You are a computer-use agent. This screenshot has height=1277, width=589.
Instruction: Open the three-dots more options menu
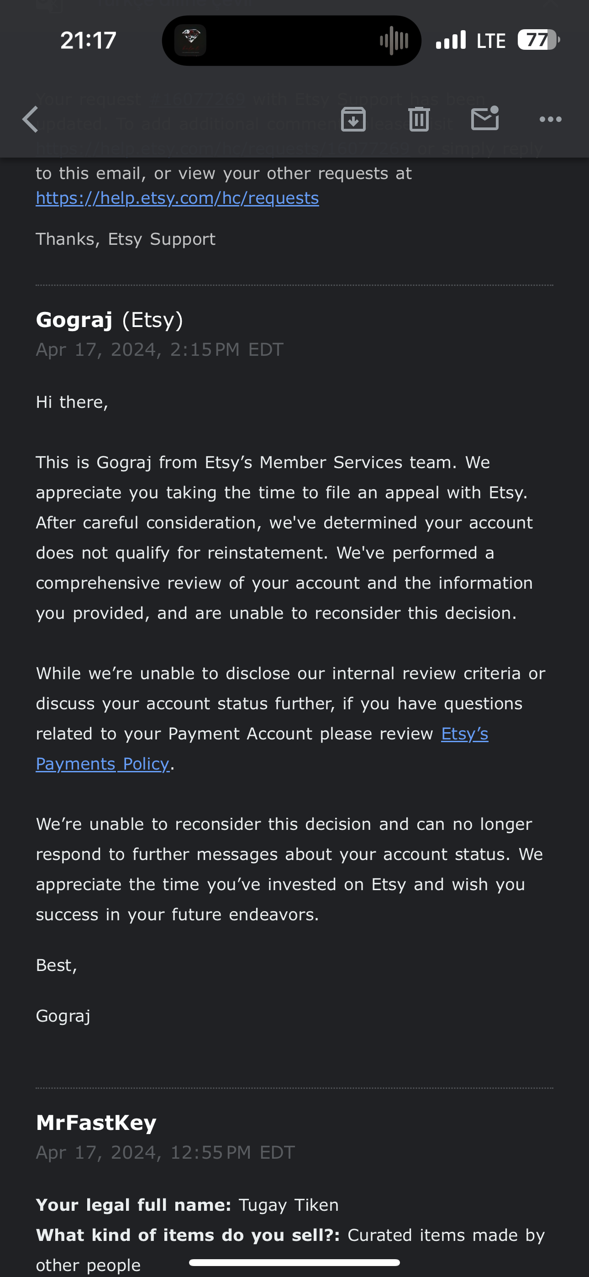[x=550, y=120]
